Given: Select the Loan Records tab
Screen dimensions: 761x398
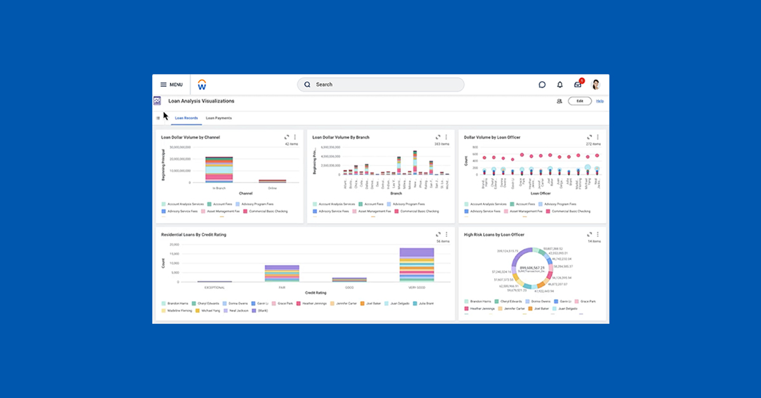Looking at the screenshot, I should [186, 118].
